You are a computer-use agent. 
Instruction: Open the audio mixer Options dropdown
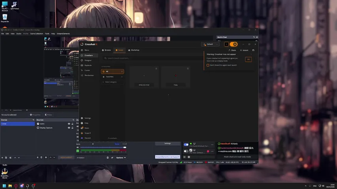tap(121, 158)
